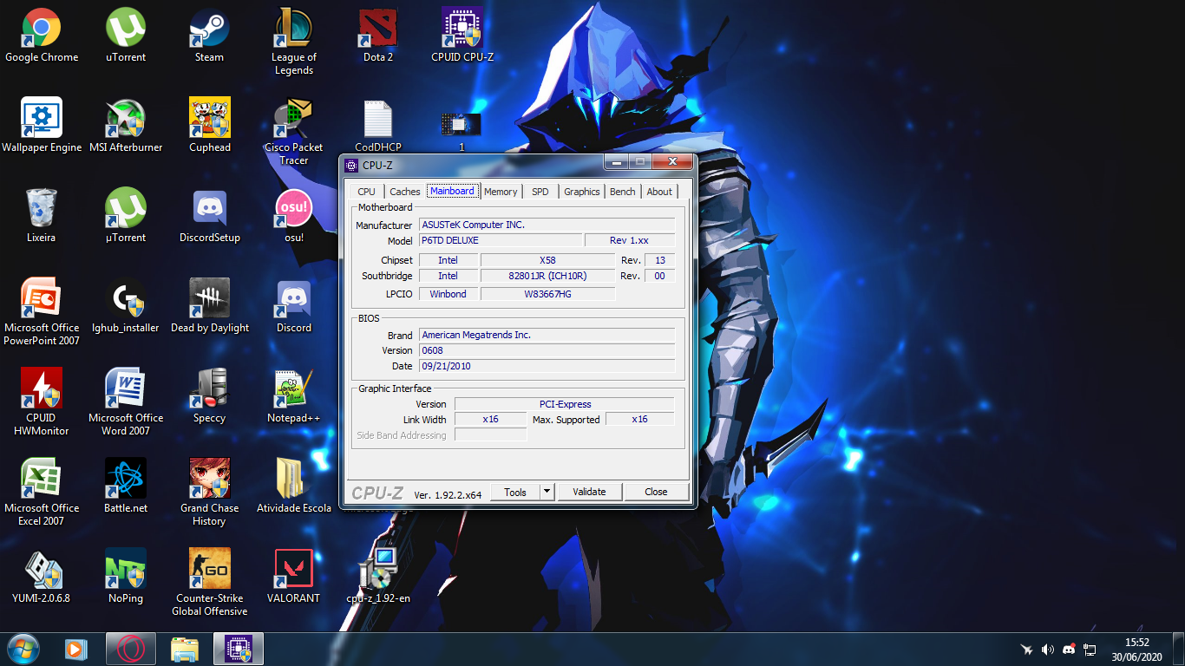
Task: Switch to the Caches tab
Action: click(x=404, y=192)
